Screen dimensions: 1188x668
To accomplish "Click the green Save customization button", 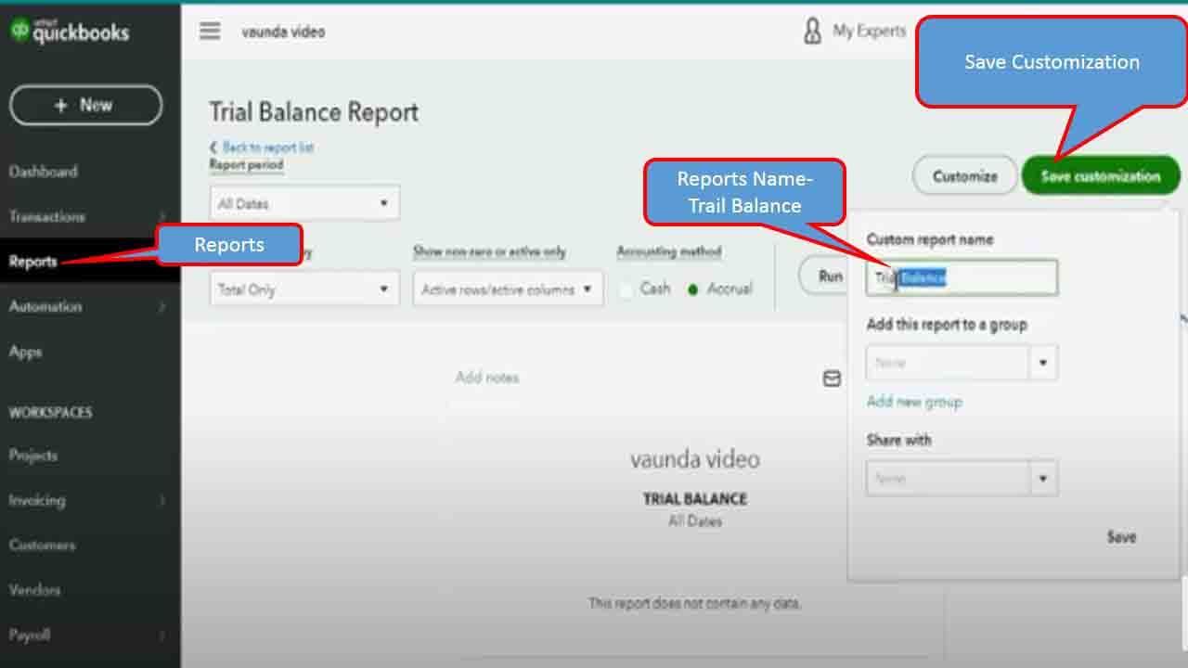I will (1101, 175).
